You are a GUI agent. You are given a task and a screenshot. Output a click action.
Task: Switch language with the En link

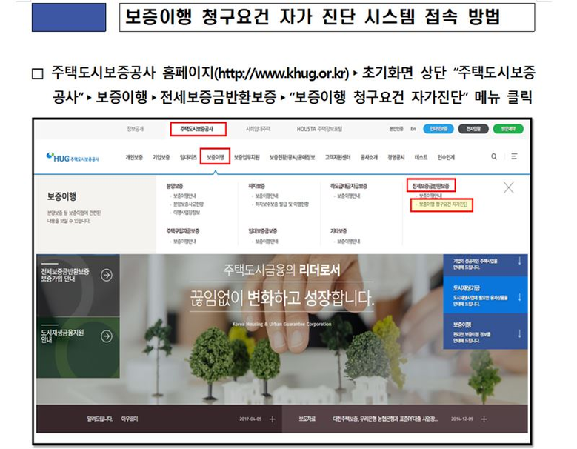pos(413,129)
